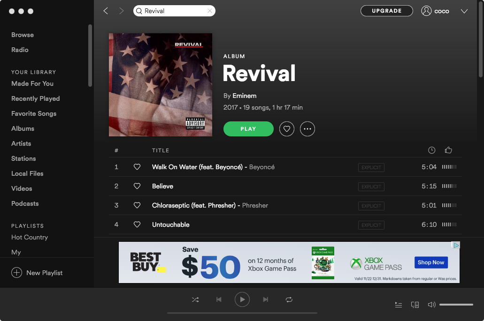Like Believe with its heart

pos(137,186)
